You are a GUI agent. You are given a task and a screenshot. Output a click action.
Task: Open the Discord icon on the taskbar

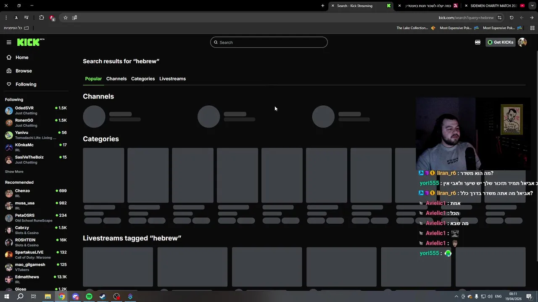pos(76,297)
